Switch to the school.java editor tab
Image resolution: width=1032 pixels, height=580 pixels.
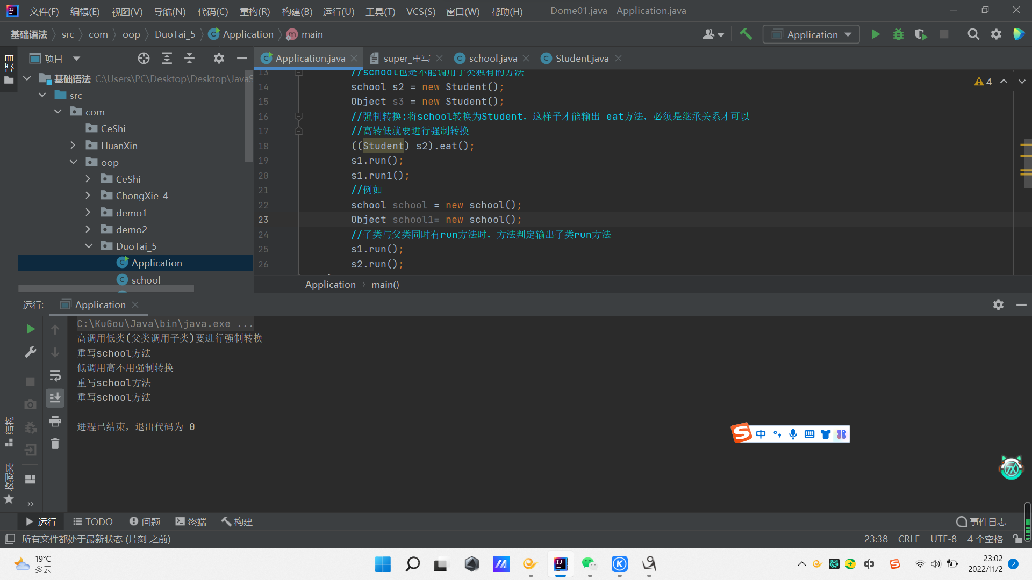492,59
